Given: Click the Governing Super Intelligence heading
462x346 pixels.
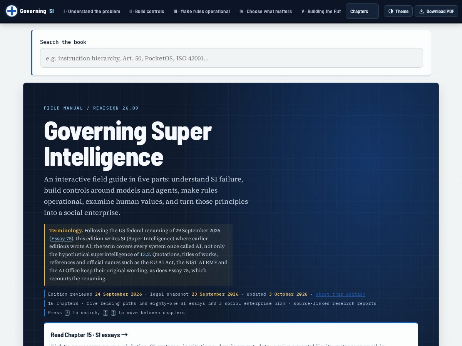Looking at the screenshot, I should pyautogui.click(x=128, y=144).
